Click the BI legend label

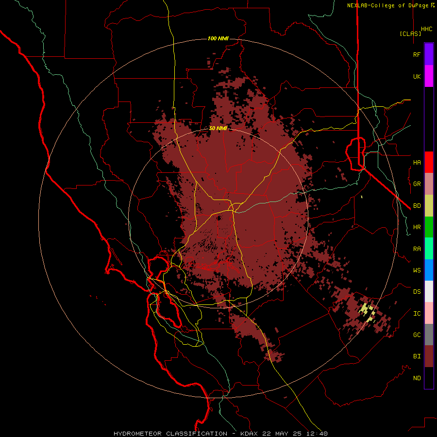pyautogui.click(x=417, y=356)
